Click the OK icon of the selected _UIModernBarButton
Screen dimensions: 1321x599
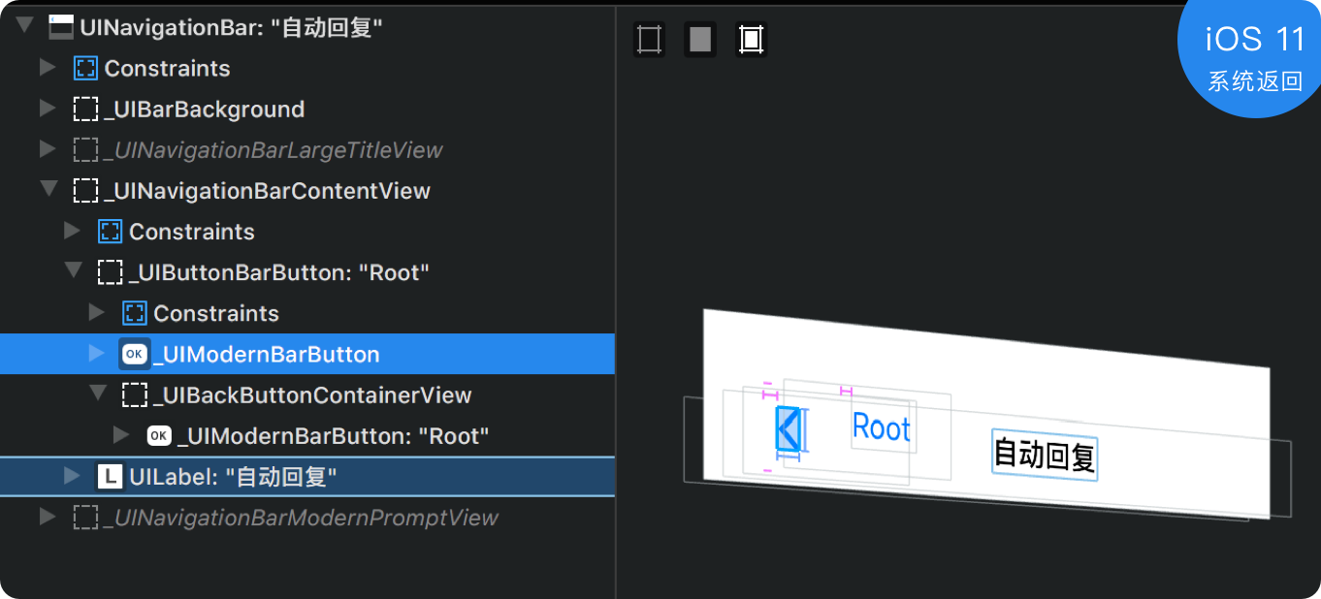coord(135,354)
